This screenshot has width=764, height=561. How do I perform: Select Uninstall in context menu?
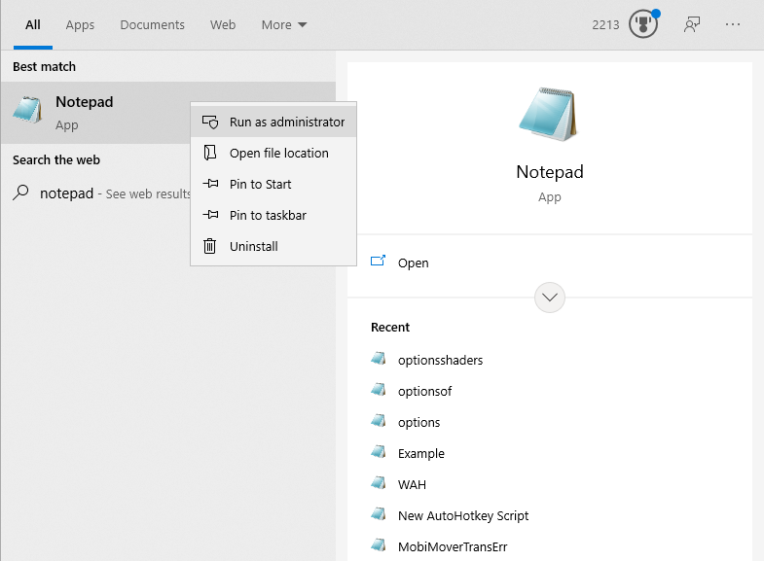tap(273, 246)
